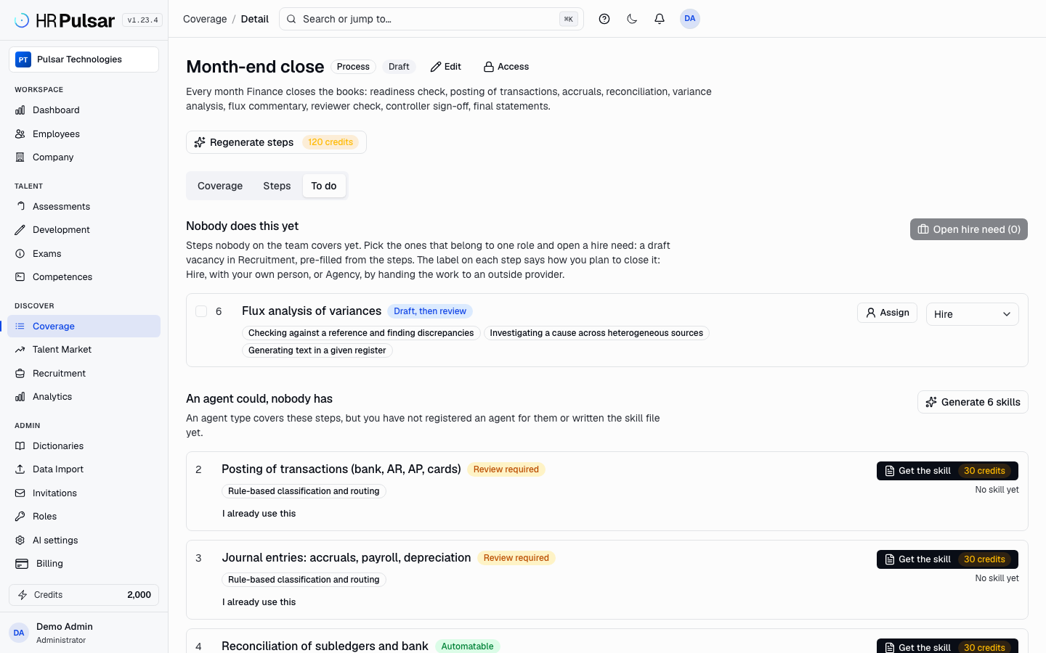Toggle dark mode moon icon

click(632, 19)
